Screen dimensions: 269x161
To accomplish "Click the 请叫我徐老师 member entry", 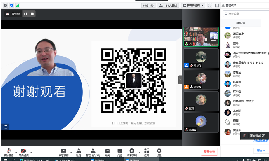I will click(246, 55).
